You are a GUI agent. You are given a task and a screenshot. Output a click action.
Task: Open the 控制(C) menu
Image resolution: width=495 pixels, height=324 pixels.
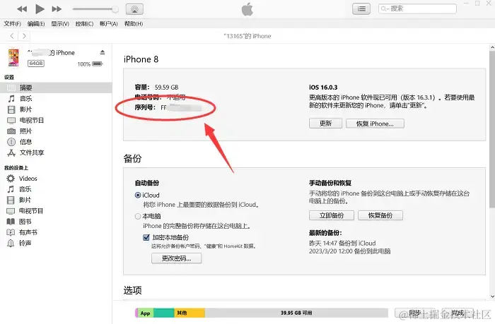pyautogui.click(x=84, y=23)
